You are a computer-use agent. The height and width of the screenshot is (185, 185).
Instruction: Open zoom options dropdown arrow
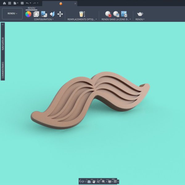point(107,182)
